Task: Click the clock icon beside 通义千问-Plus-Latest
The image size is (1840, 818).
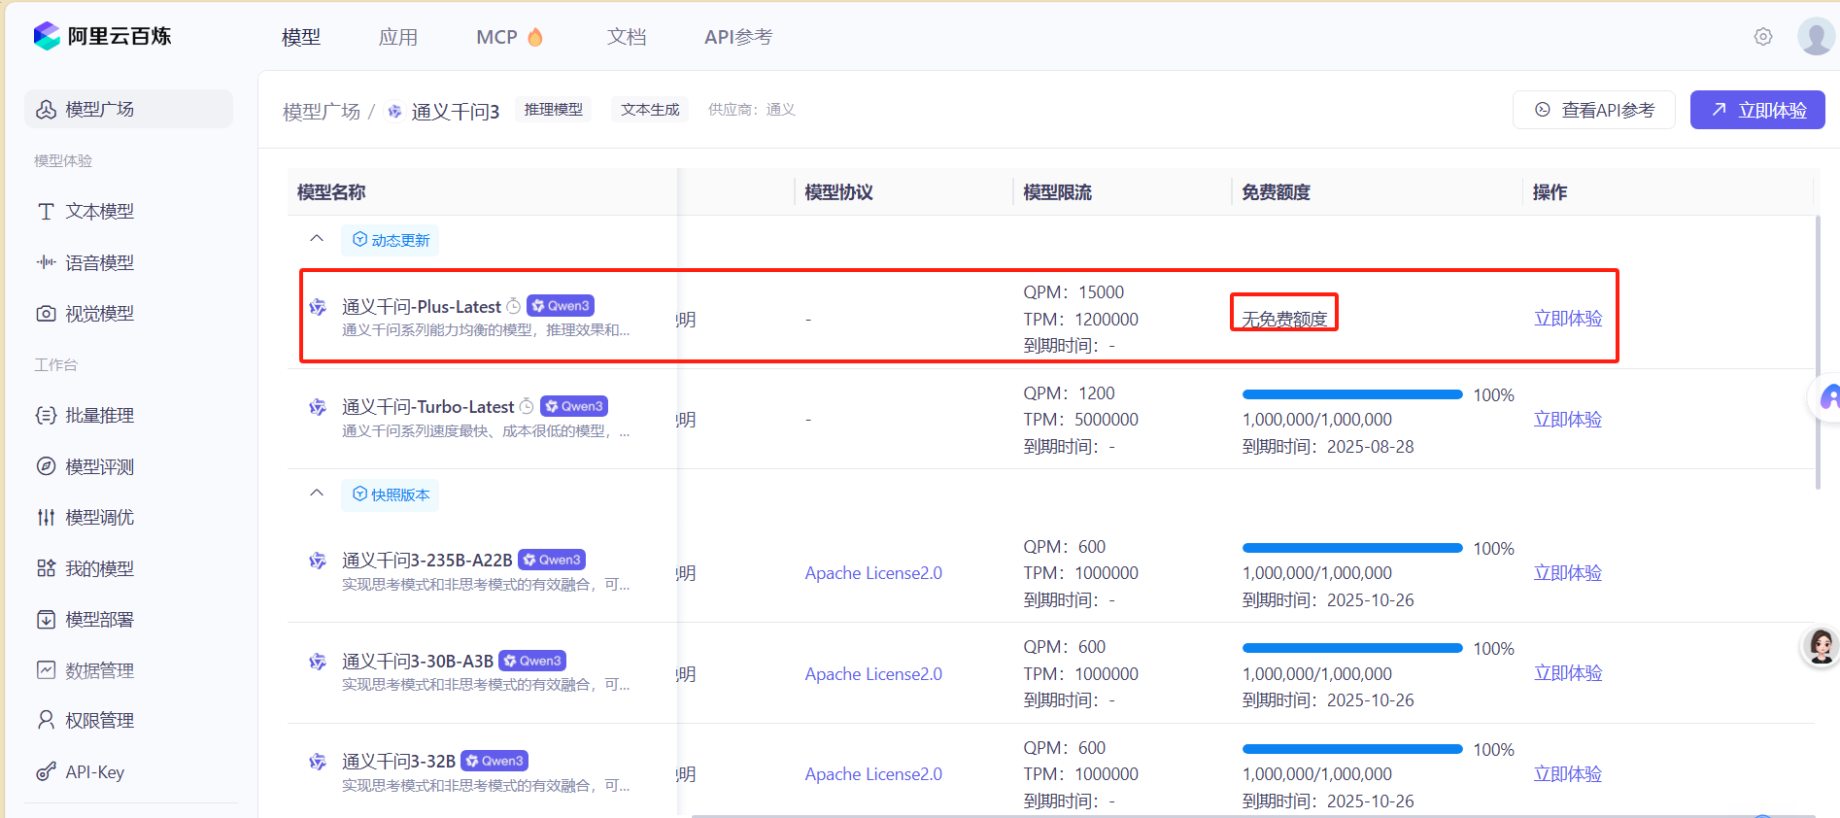Action: point(513,306)
